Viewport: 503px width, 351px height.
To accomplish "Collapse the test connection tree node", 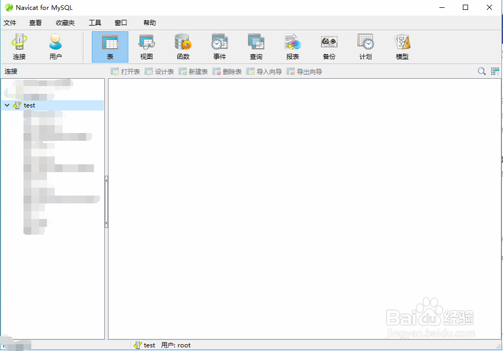I will (x=7, y=105).
